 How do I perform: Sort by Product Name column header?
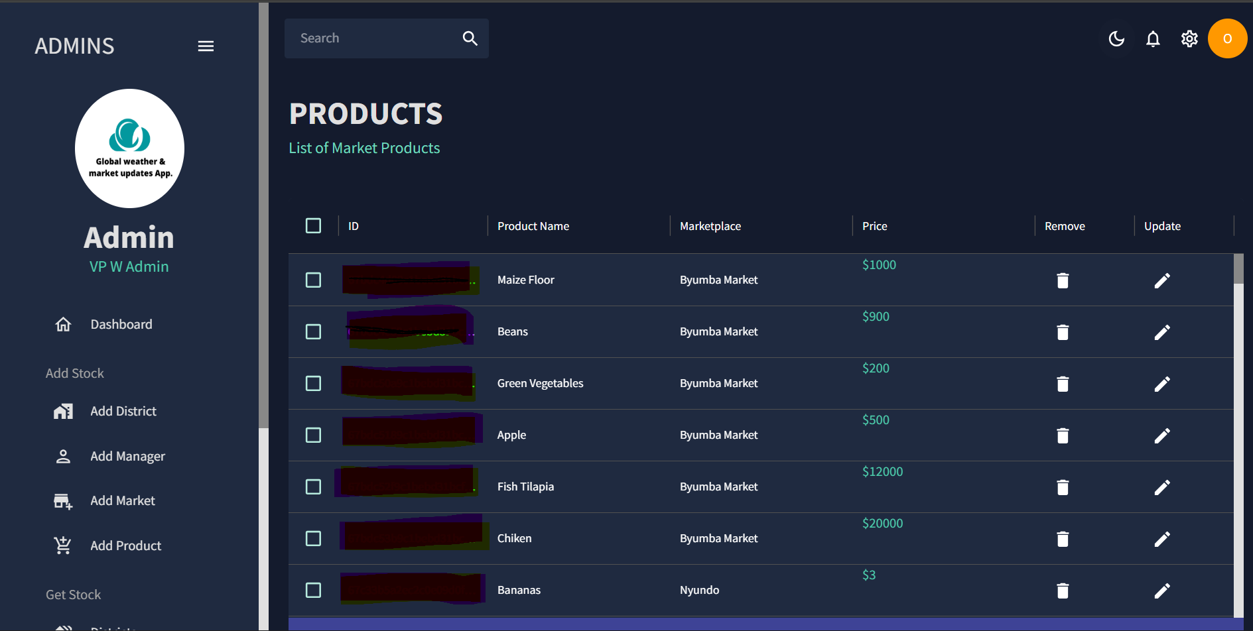coord(533,226)
